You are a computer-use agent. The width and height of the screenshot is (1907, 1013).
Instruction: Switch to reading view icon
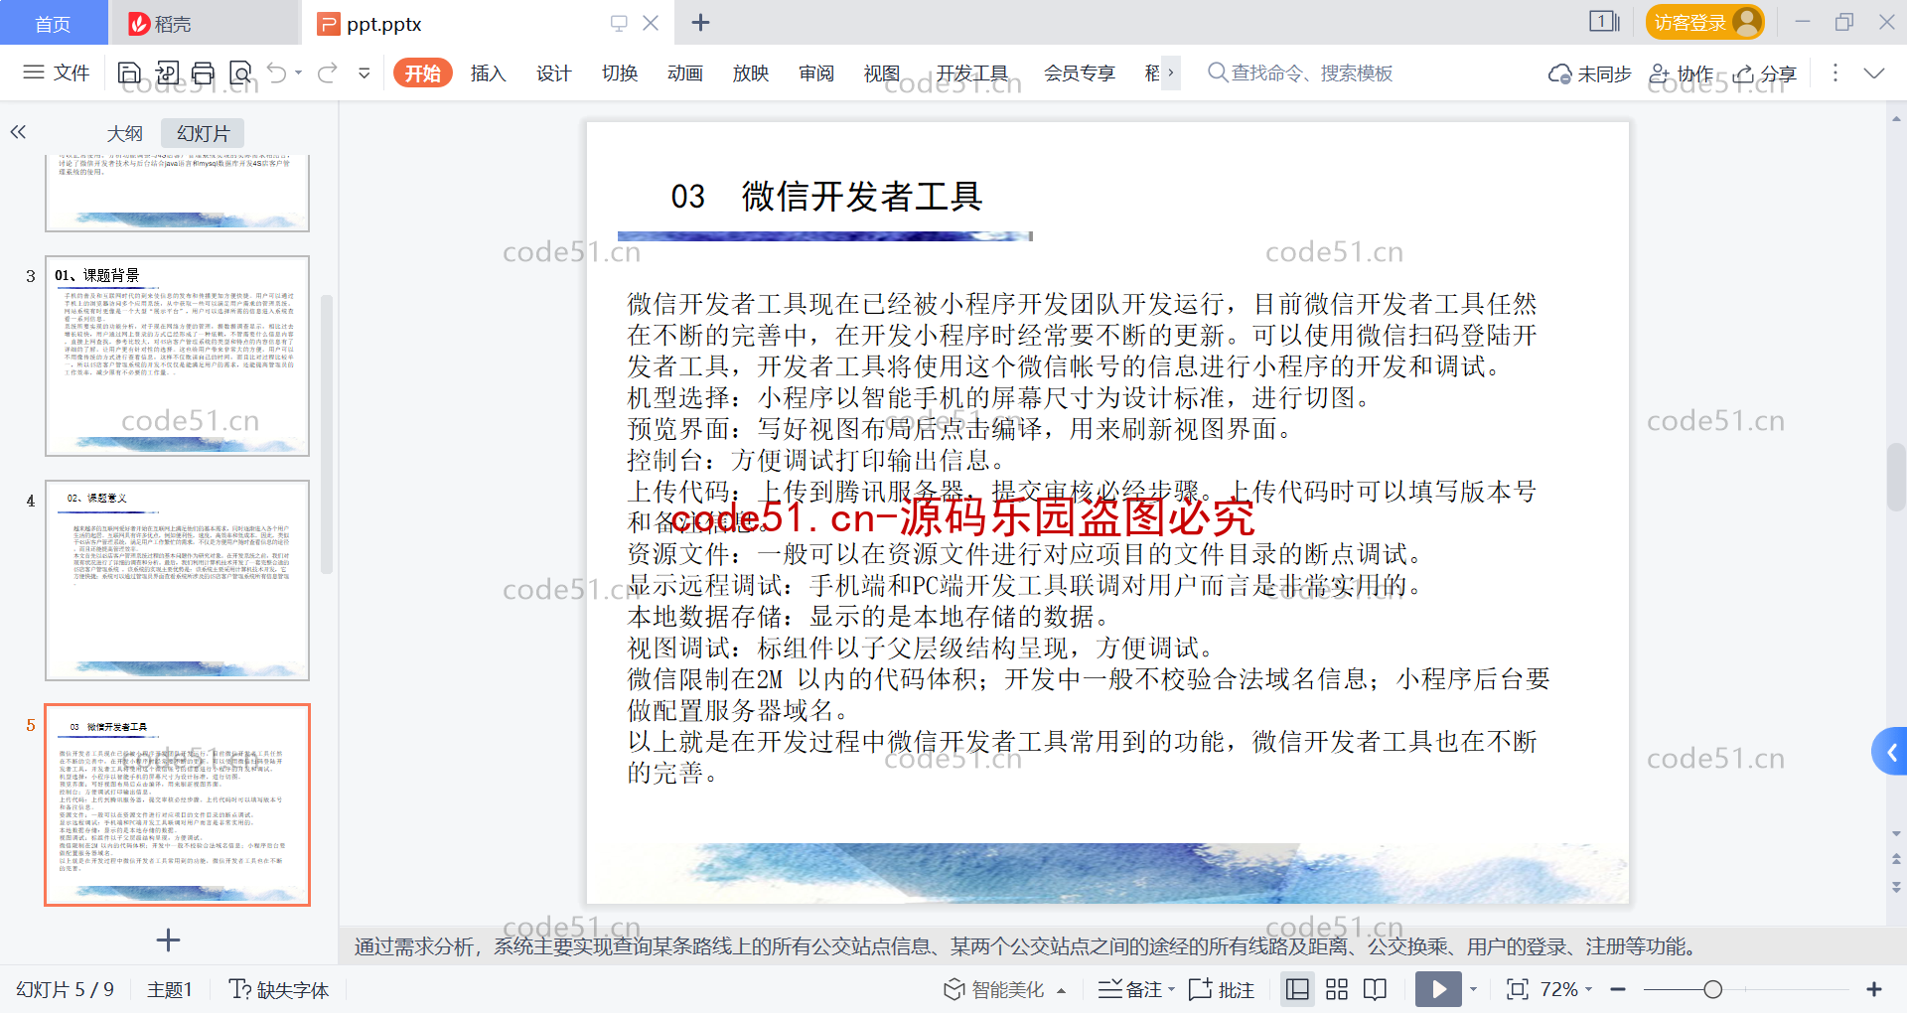(1376, 989)
